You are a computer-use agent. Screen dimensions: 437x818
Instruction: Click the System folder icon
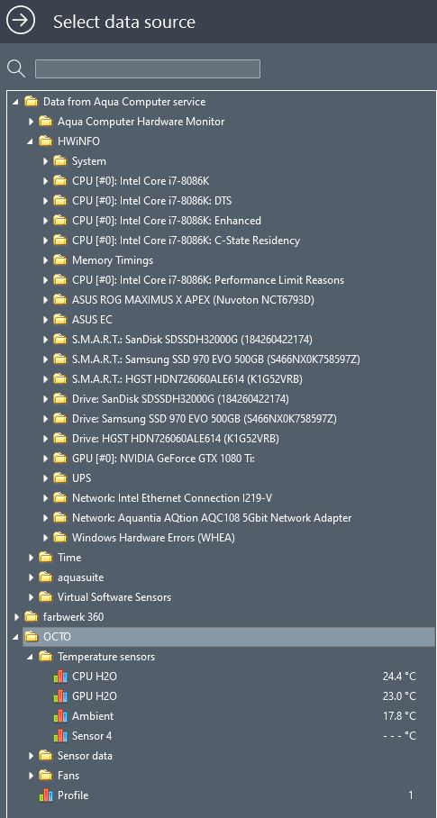click(x=60, y=160)
